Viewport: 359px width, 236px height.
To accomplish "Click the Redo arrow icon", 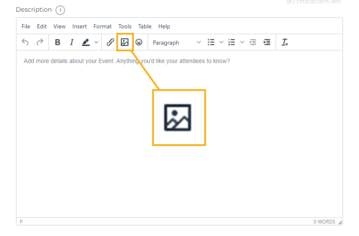I will 40,42.
